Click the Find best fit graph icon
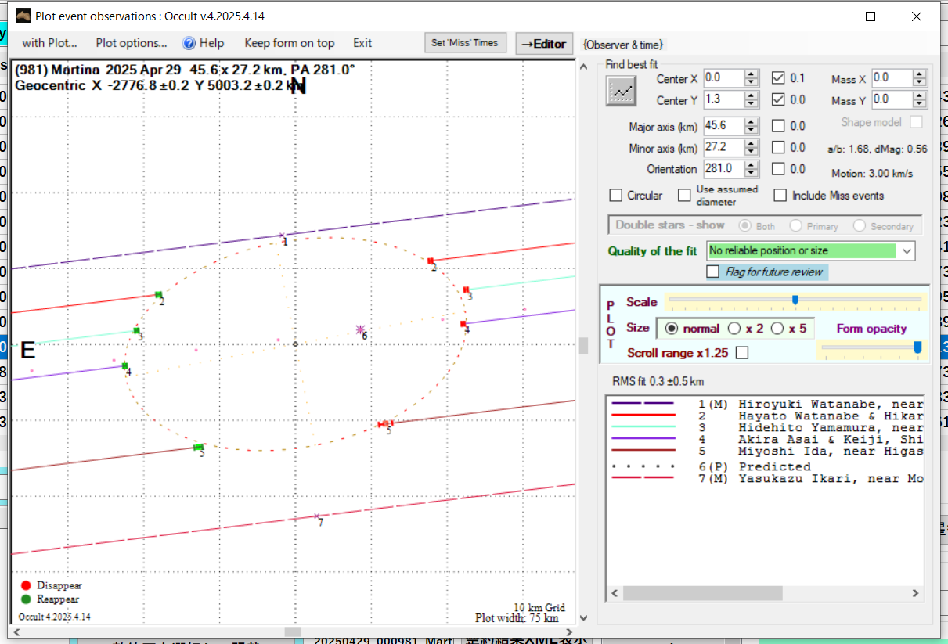948x644 pixels. 622,91
